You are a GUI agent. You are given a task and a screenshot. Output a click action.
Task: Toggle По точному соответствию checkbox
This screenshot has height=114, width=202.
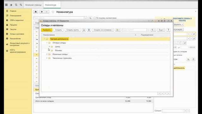pos(95,18)
